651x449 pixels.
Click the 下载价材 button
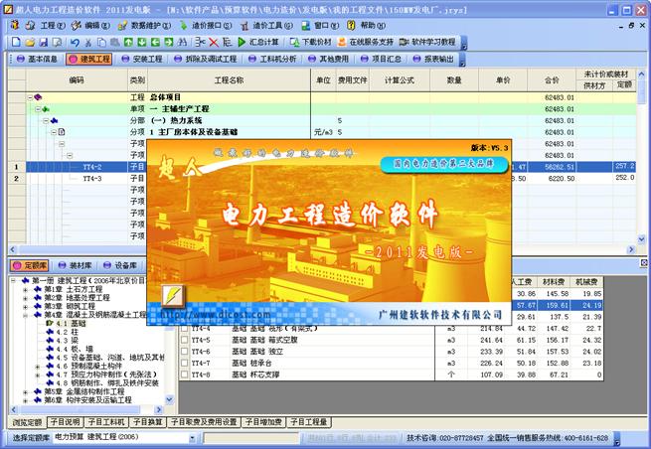click(311, 42)
